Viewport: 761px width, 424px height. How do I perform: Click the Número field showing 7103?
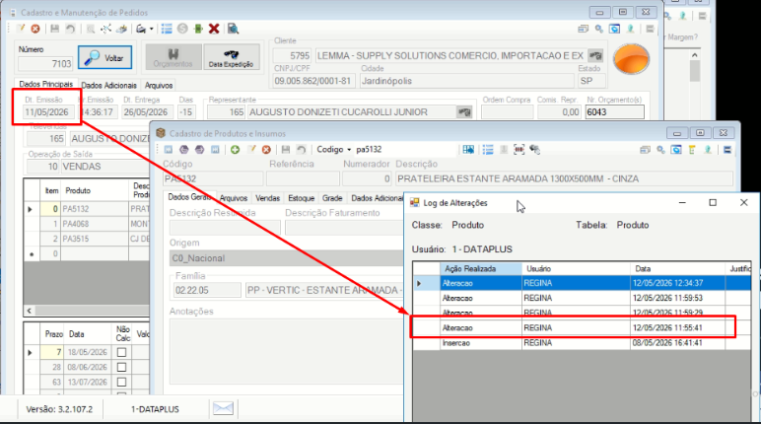44,64
